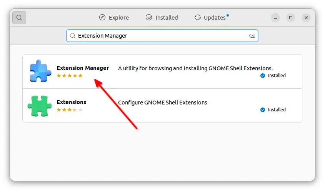This screenshot has height=192, width=325.
Task: Click Installed badge for Extension Manager
Action: pos(273,76)
